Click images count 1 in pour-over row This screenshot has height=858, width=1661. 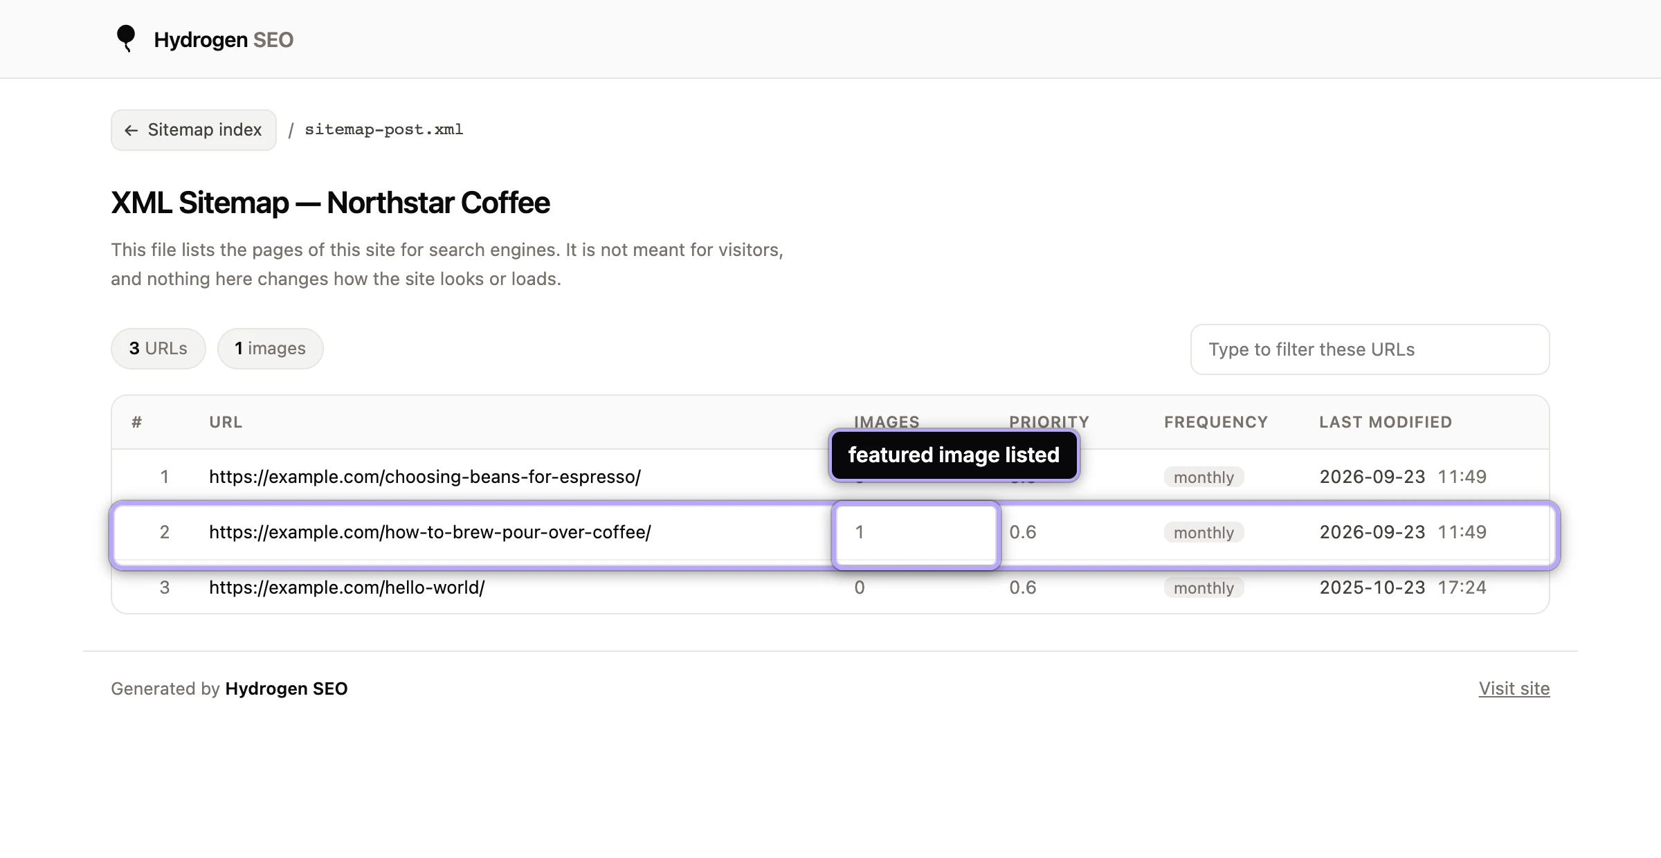(x=860, y=532)
